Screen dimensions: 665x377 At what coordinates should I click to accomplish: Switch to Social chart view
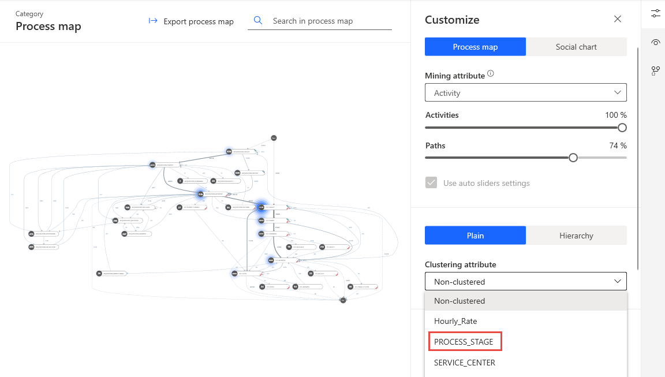click(576, 47)
